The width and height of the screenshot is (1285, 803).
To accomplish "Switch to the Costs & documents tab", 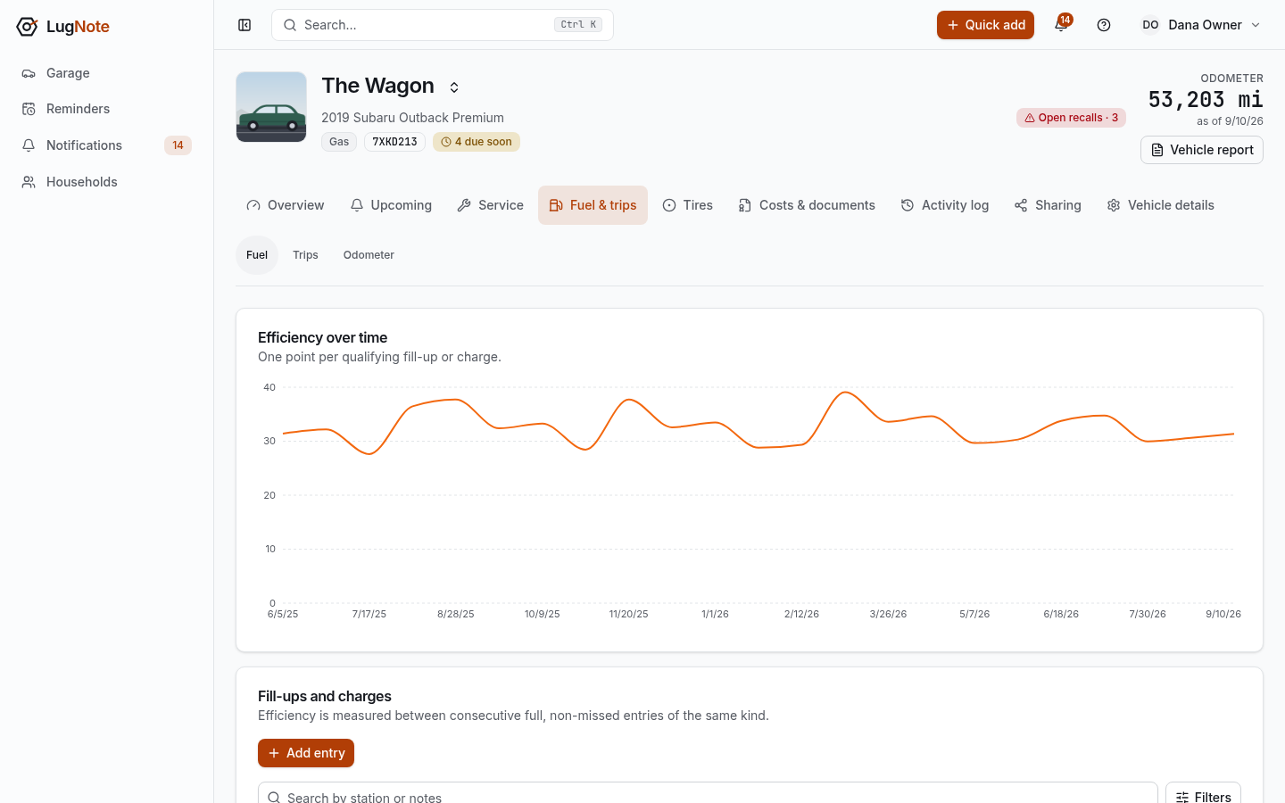I will point(807,205).
